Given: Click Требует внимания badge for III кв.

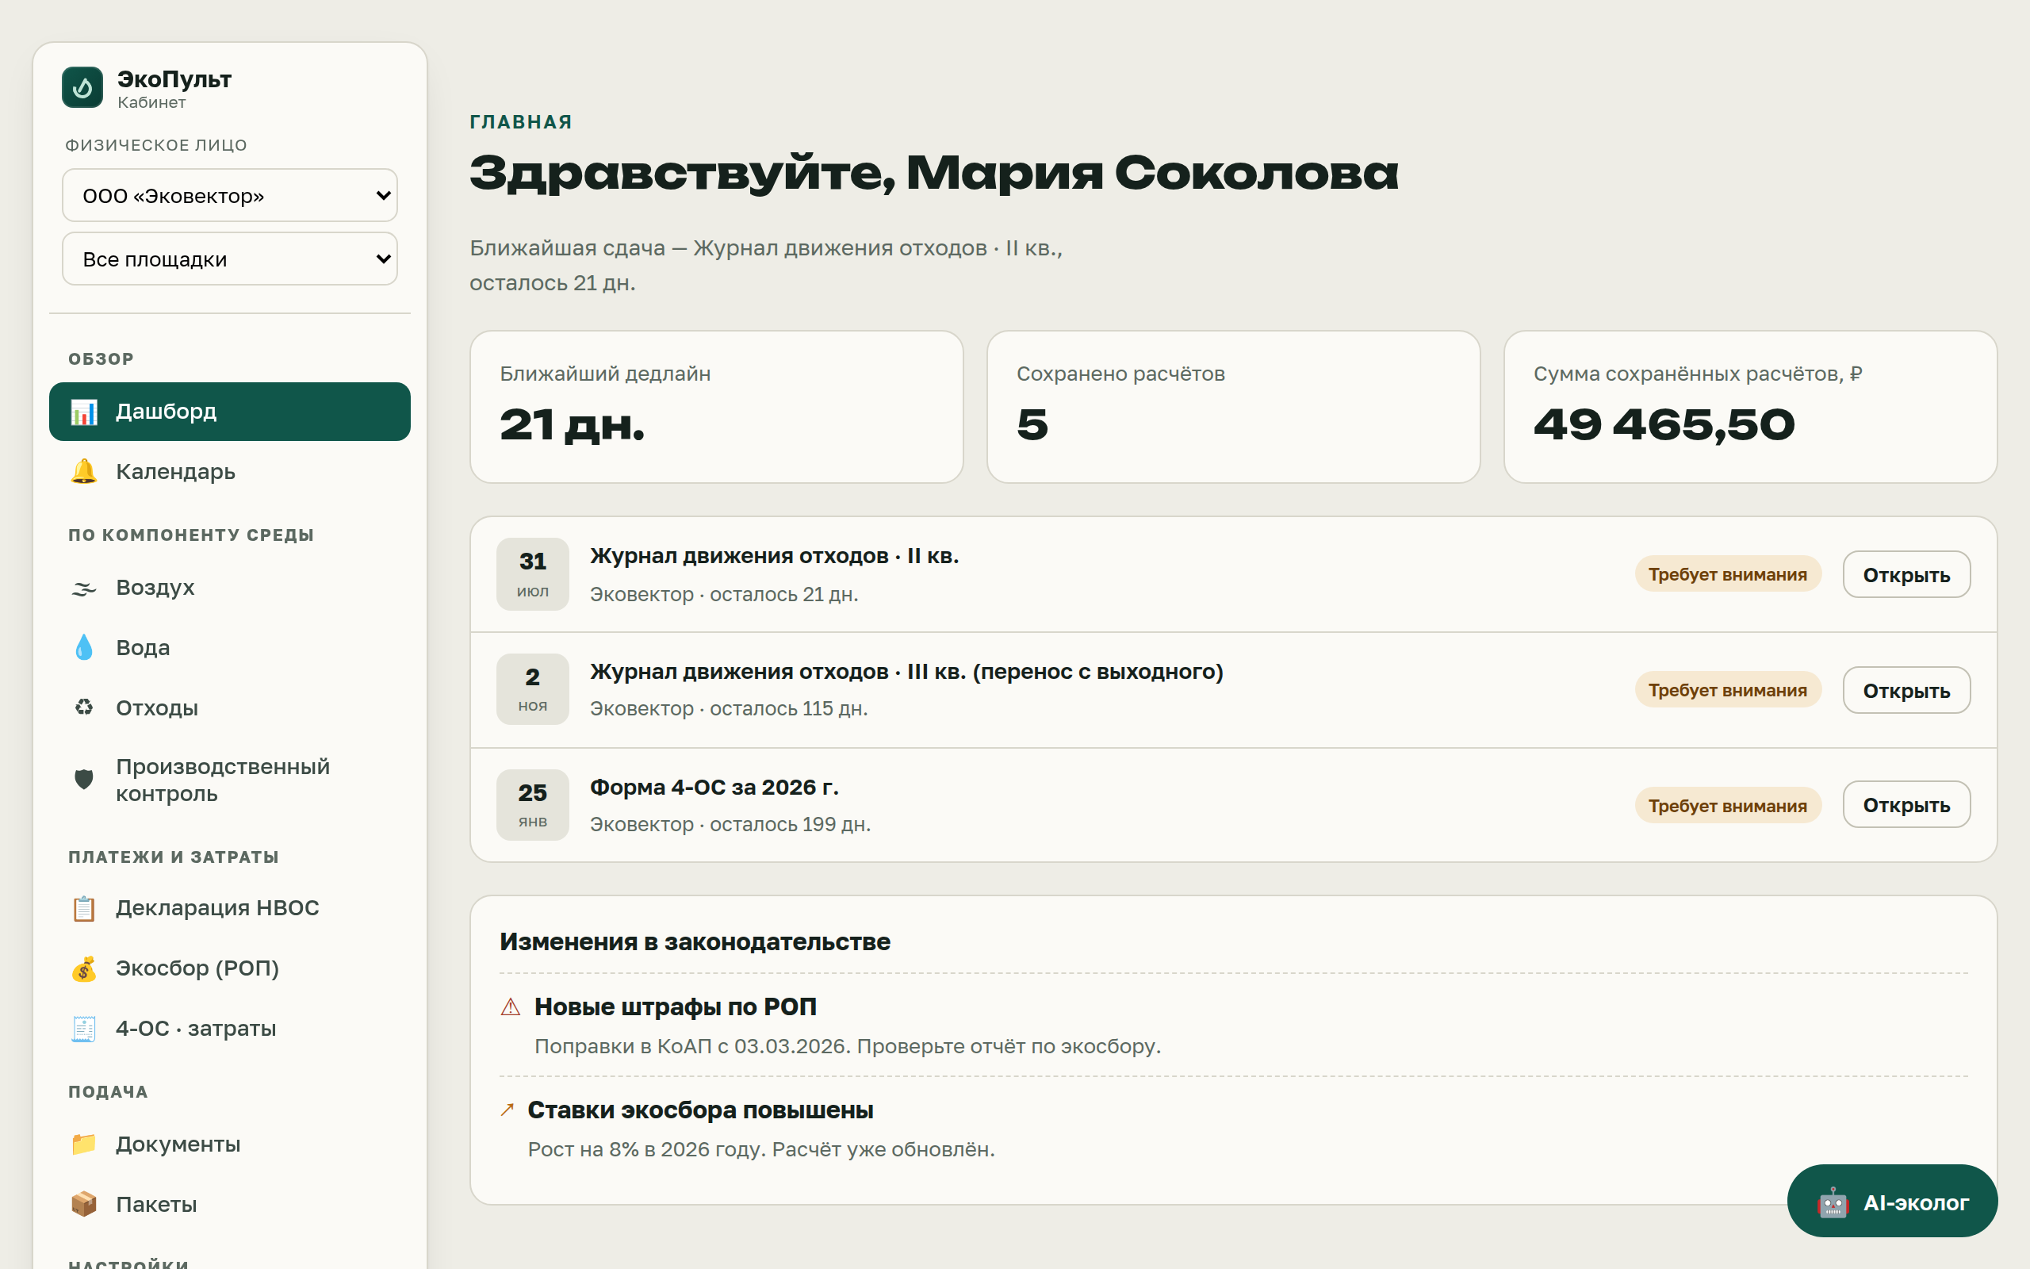Looking at the screenshot, I should pos(1727,691).
